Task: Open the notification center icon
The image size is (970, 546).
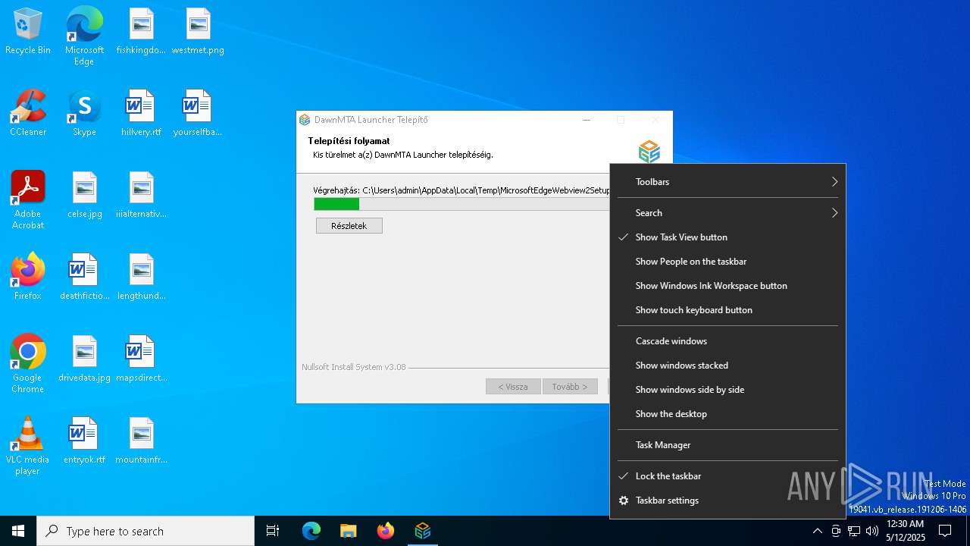Action: (x=945, y=531)
